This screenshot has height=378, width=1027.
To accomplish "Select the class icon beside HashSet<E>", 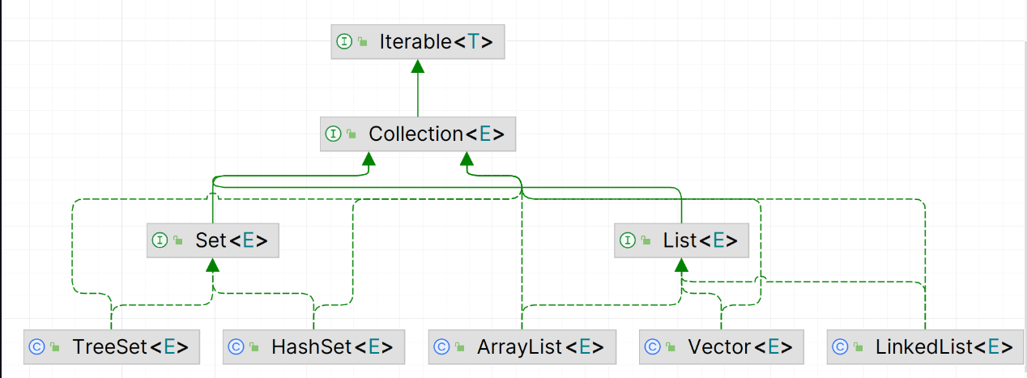I will pos(236,347).
